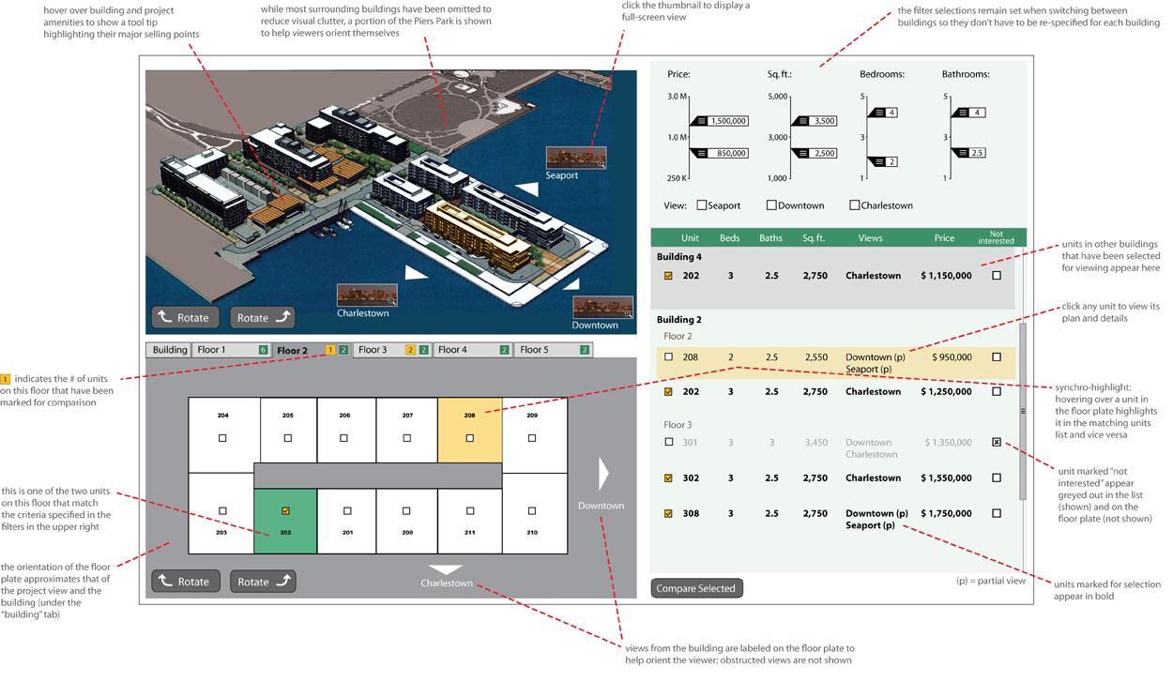1173x682 pixels.
Task: Click the Beds column header
Action: pos(730,238)
